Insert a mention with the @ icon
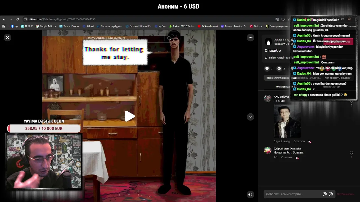The image size is (360, 202). (325, 194)
